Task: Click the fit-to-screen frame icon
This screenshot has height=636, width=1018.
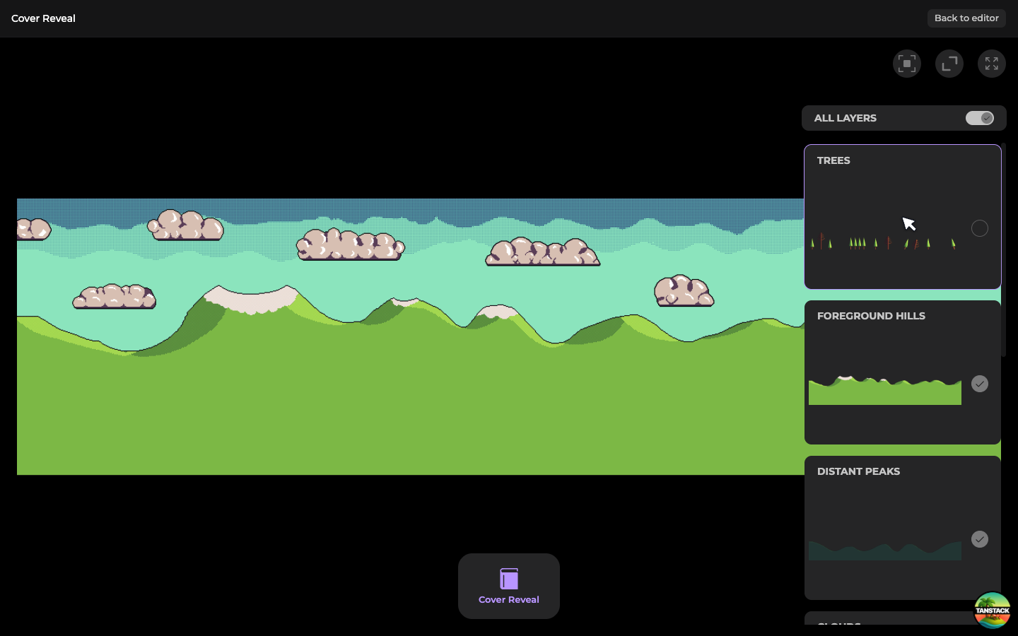Action: point(907,64)
